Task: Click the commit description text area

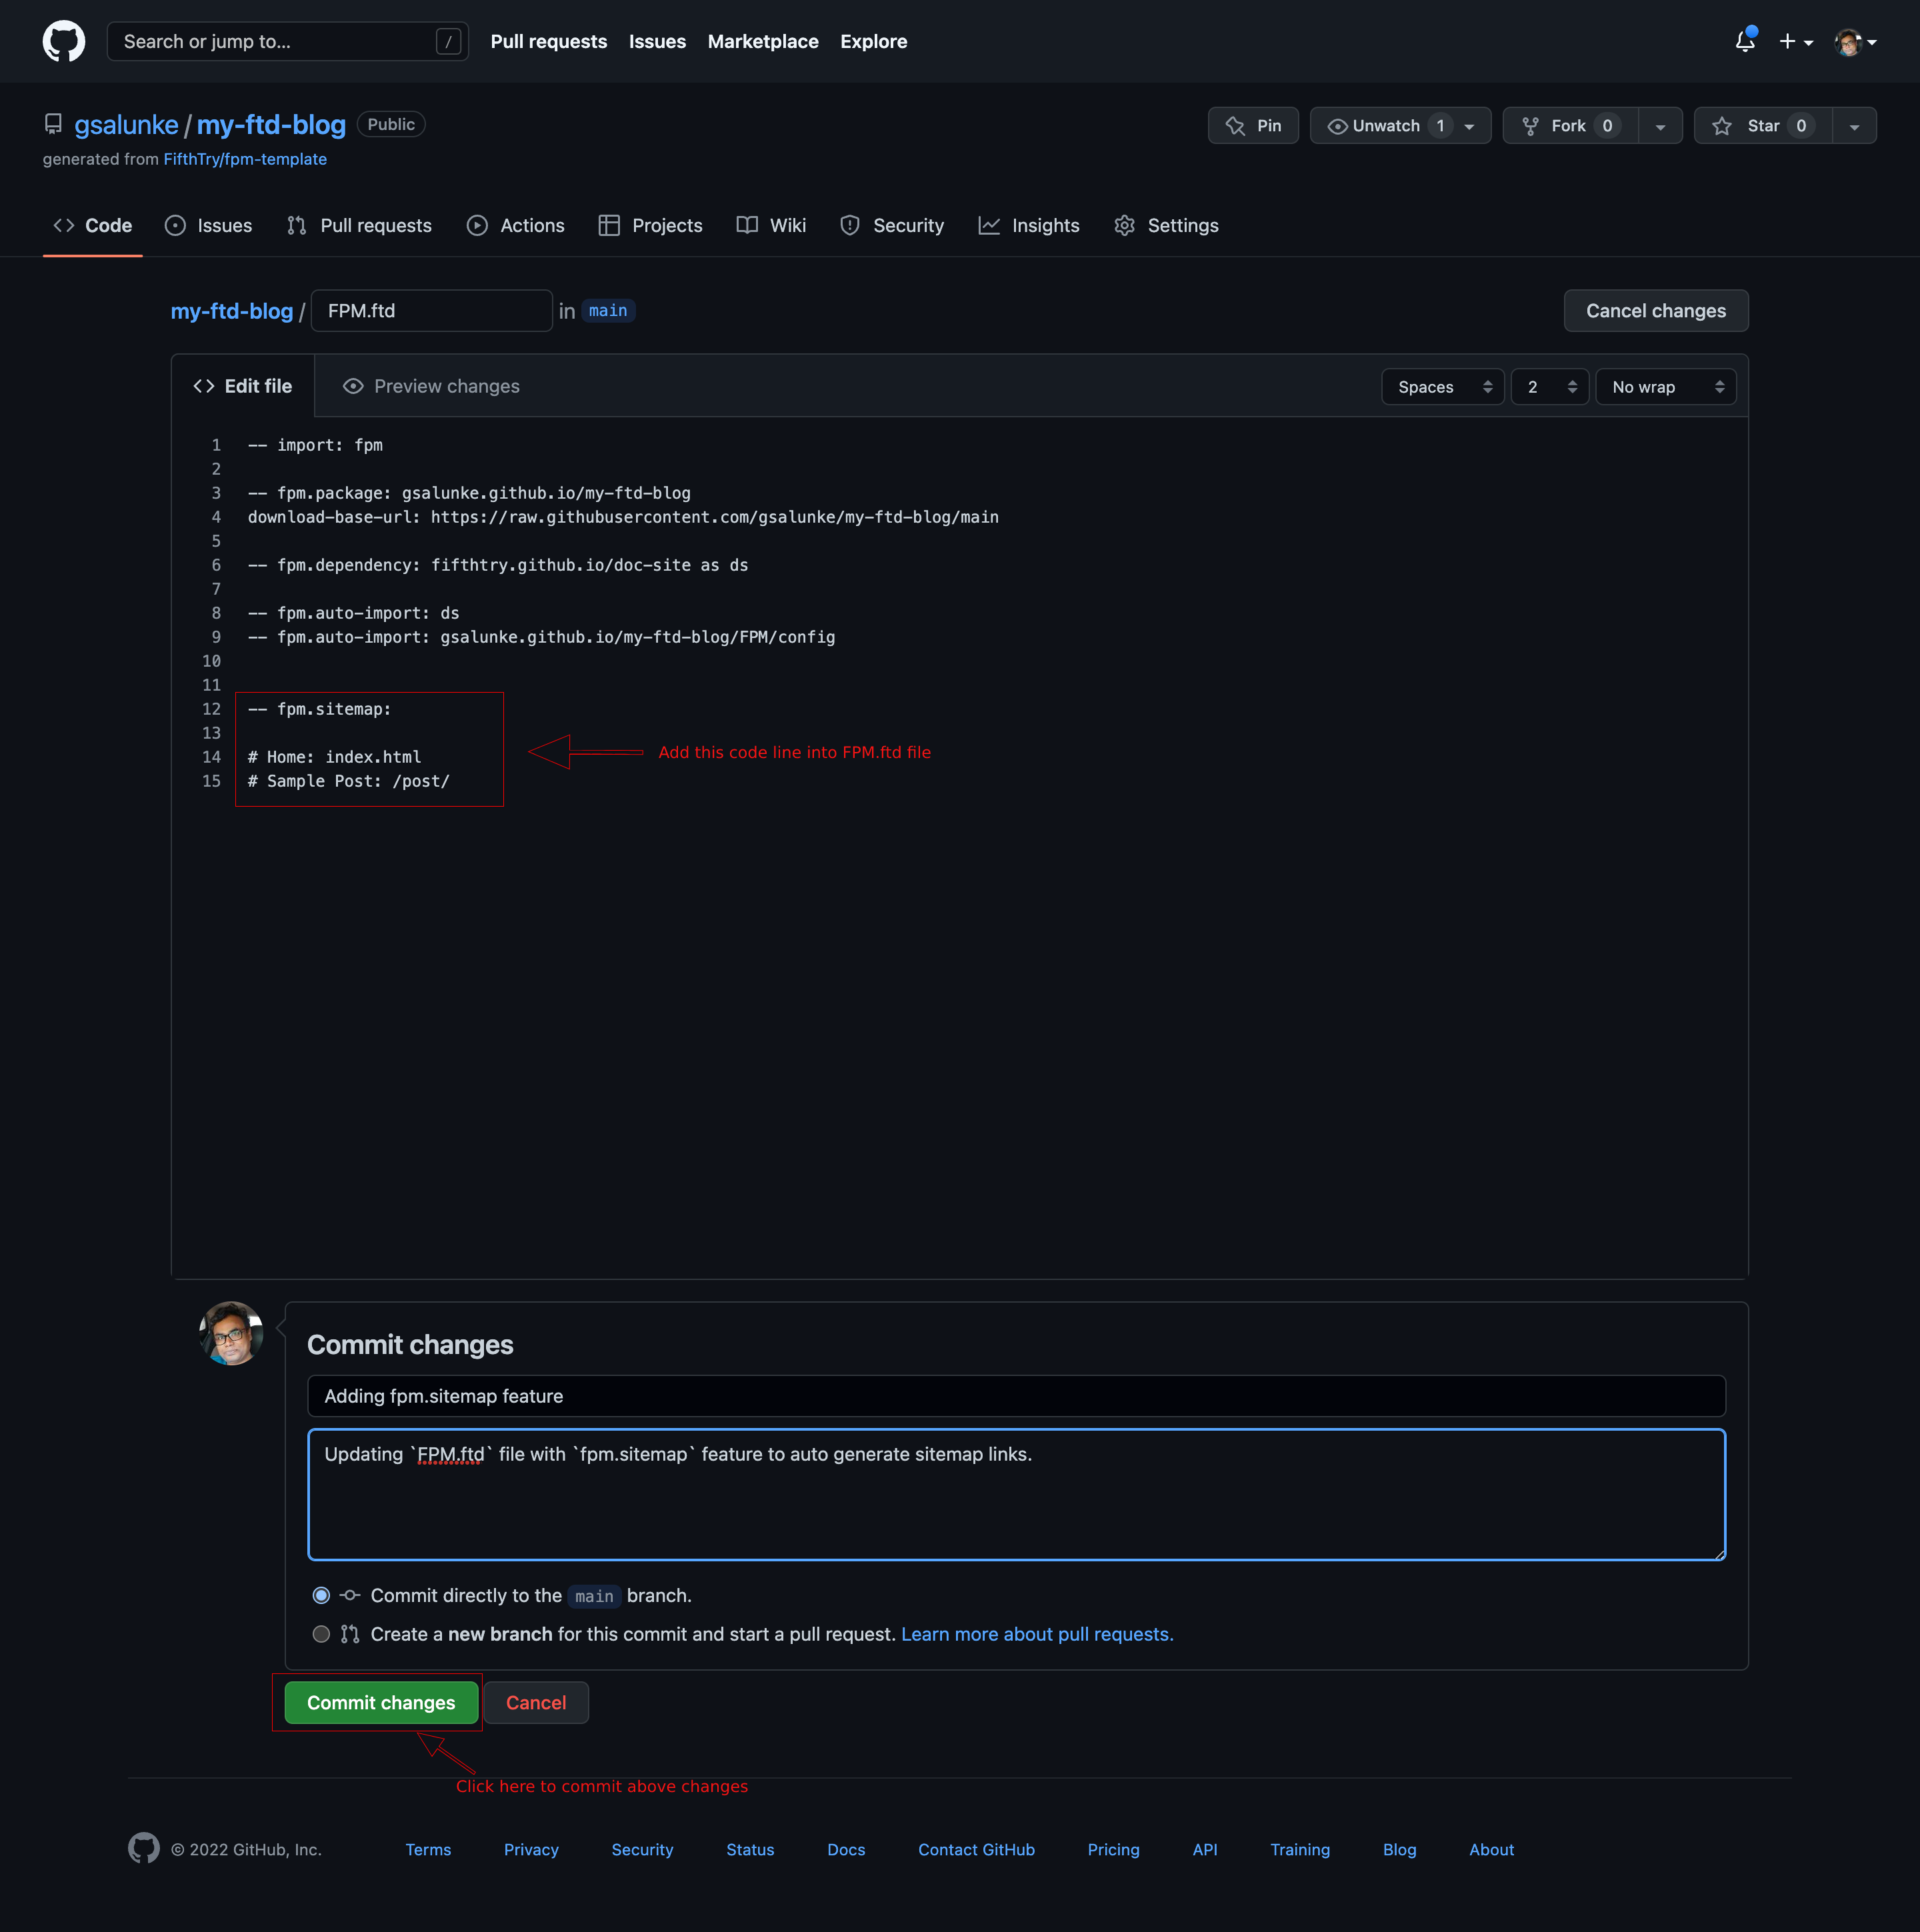Action: 1016,1495
